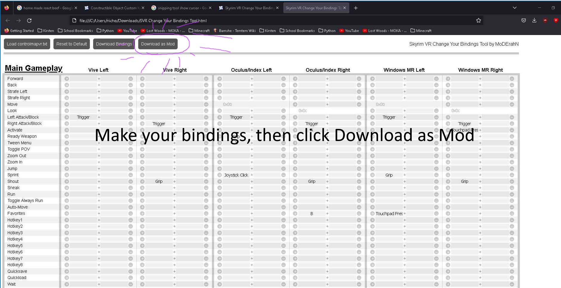The height and width of the screenshot is (288, 561).
Task: Click the Skyrim VR Change Your Bindings Tool title
Action: (464, 44)
